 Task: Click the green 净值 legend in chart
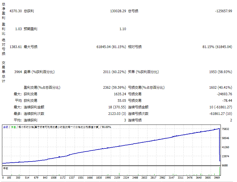click(x=13, y=127)
